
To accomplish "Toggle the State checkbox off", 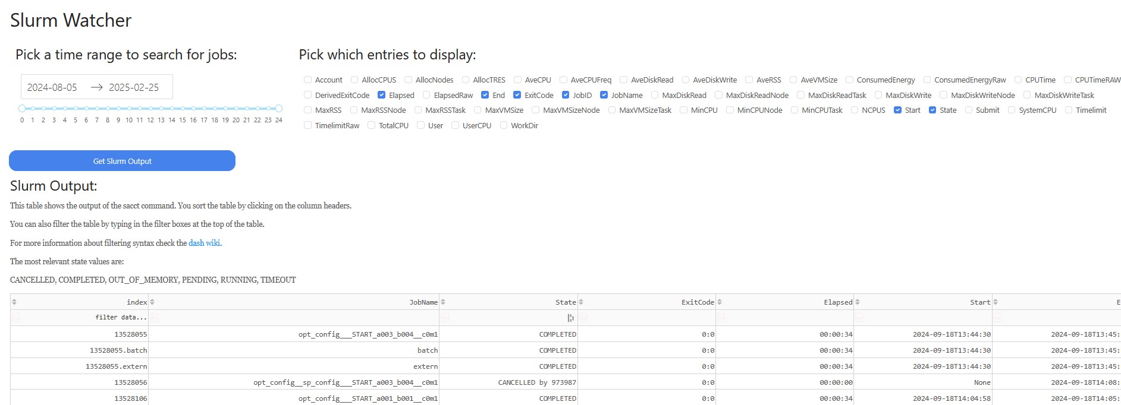I will pos(932,110).
